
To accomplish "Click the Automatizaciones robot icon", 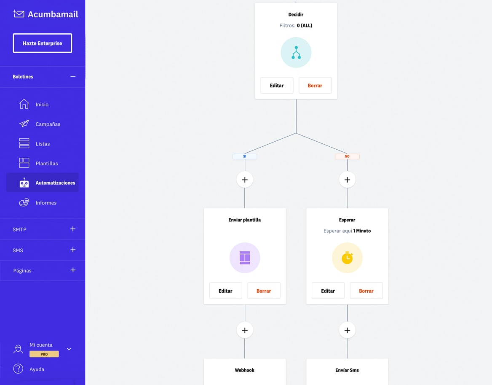I will click(x=24, y=183).
